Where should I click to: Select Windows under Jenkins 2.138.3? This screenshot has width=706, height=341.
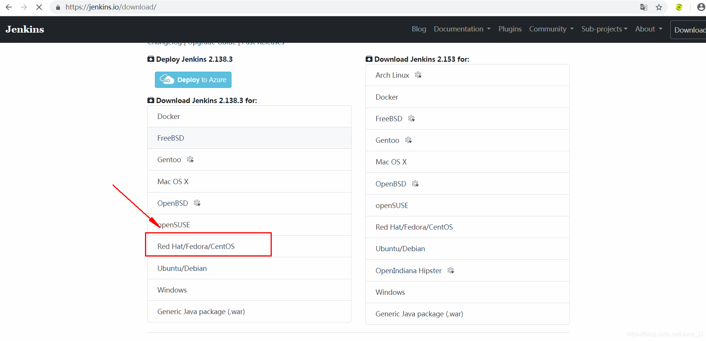(249, 290)
